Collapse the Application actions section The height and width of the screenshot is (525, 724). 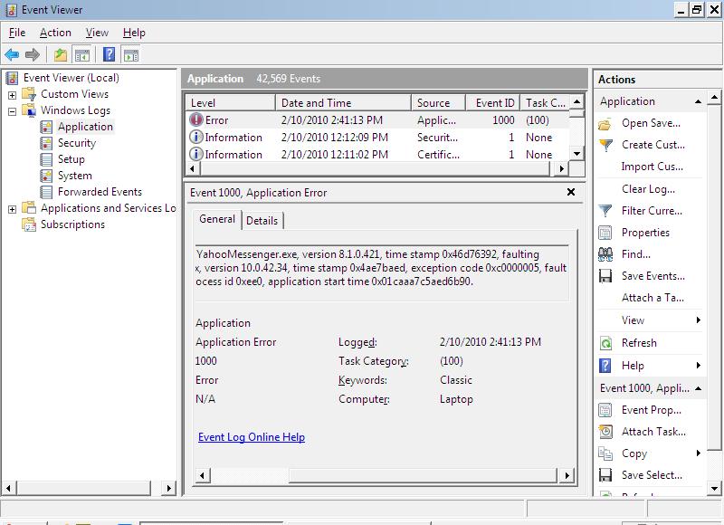[698, 101]
